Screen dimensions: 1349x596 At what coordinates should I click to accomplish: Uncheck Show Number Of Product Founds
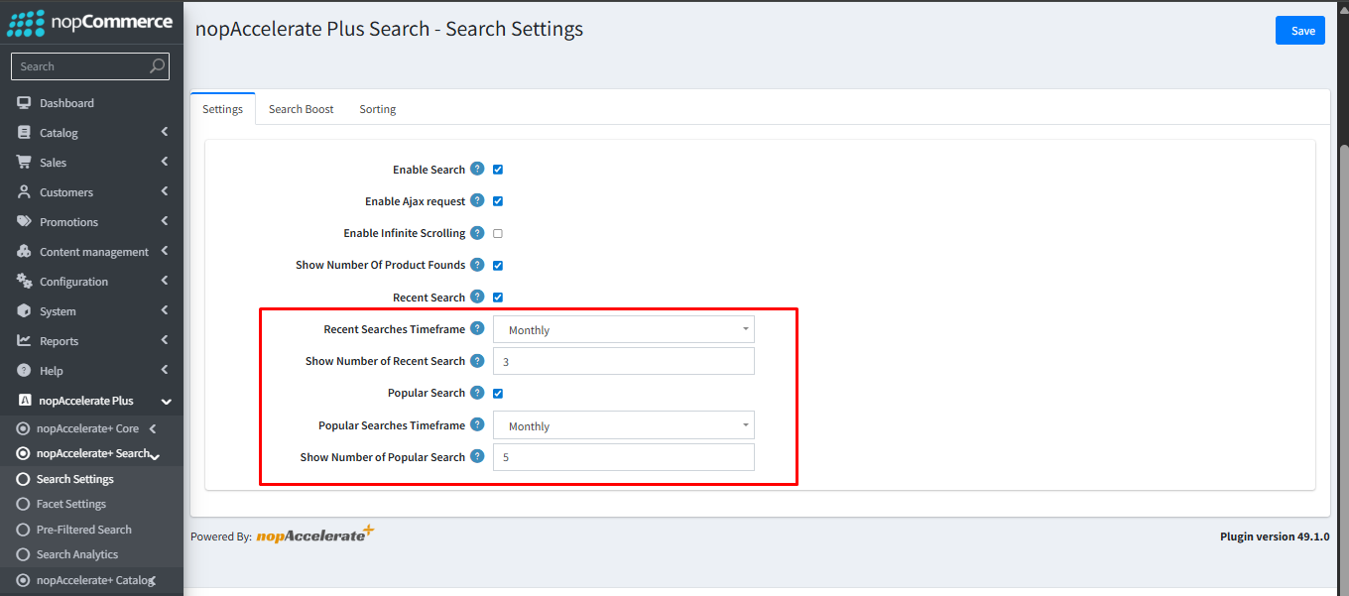click(x=497, y=265)
